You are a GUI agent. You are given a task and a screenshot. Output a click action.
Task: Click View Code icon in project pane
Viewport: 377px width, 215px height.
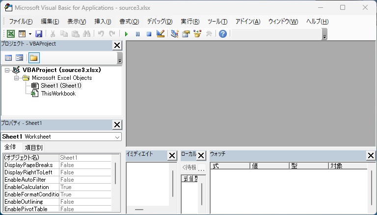point(8,58)
